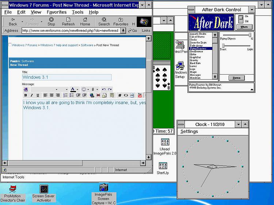Toggle underline formatting in message editor

(38, 95)
